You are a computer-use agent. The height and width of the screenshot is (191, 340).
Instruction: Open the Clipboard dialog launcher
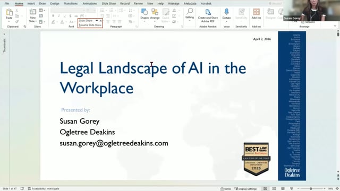point(25,27)
